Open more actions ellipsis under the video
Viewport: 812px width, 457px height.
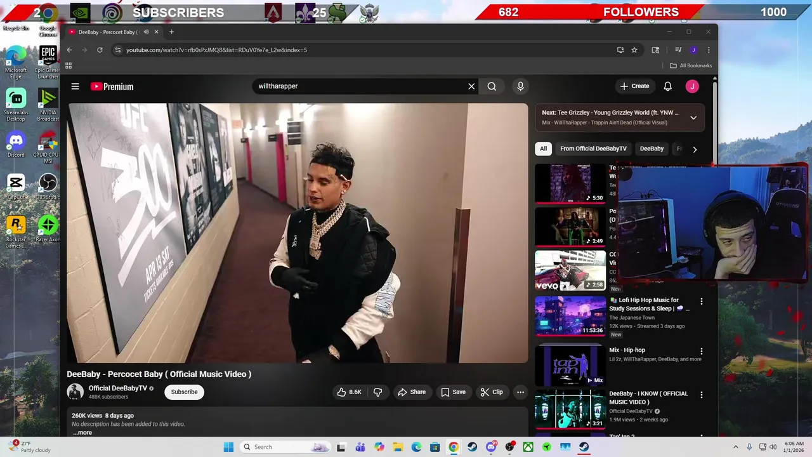[520, 392]
